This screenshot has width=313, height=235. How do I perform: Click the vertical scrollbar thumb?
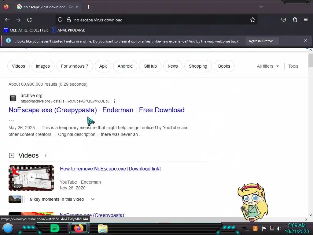coord(311,60)
